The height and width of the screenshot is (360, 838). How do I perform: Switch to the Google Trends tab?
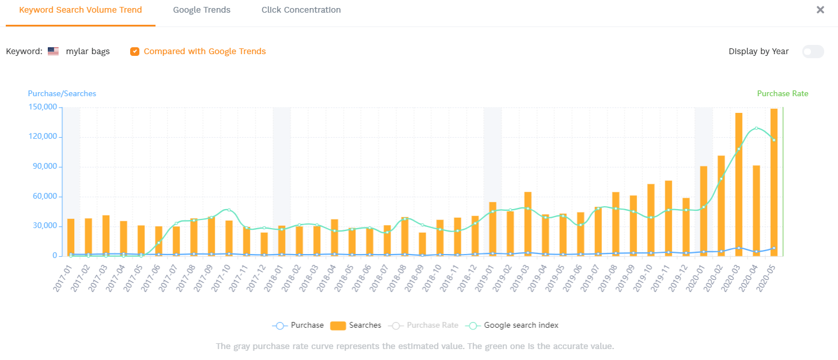pyautogui.click(x=202, y=10)
